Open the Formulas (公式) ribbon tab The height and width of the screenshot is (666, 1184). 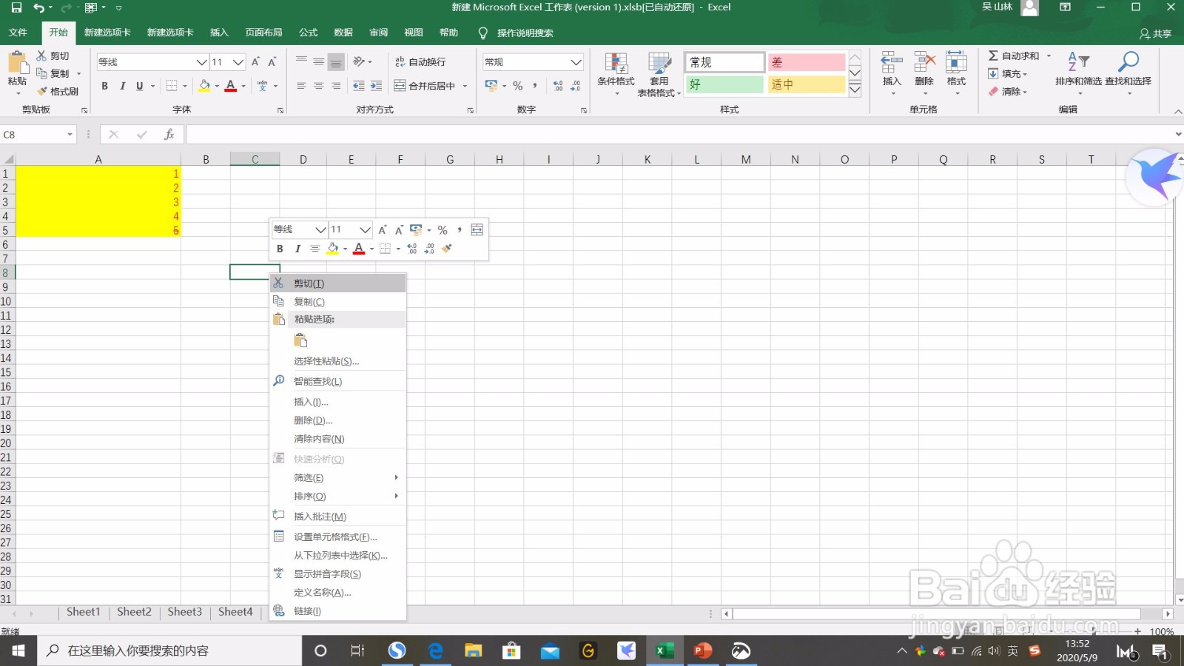click(308, 33)
